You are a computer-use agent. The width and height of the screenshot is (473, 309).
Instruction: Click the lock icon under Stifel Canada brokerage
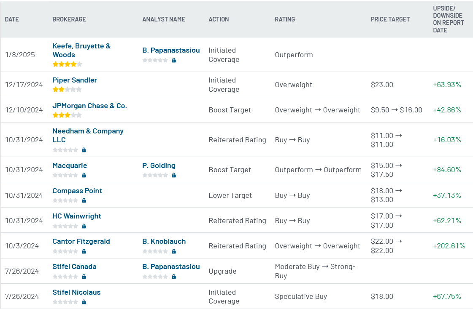point(84,277)
